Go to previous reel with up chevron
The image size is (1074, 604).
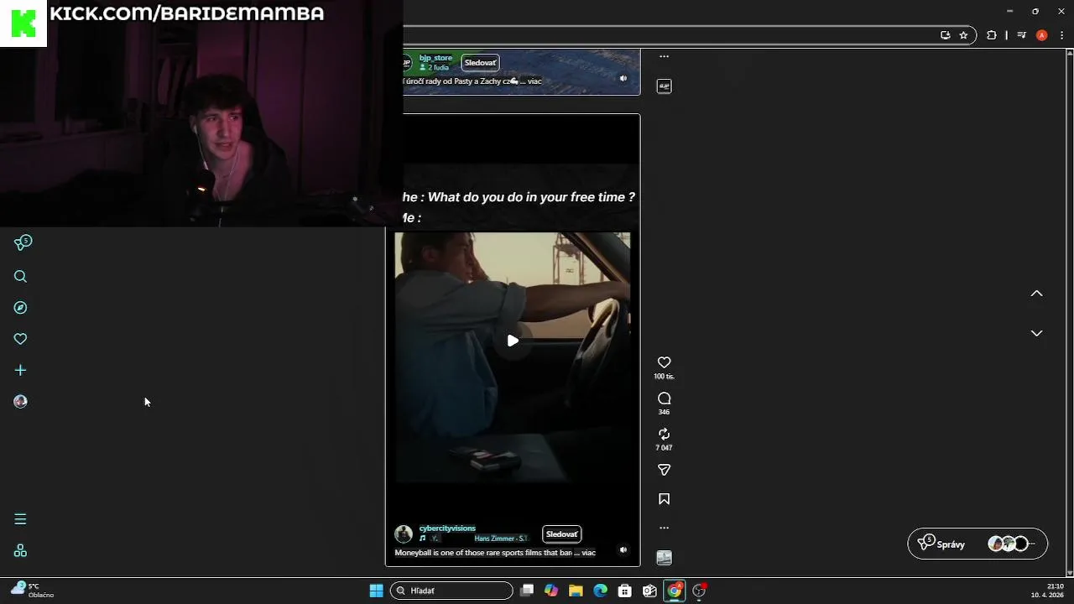[1037, 294]
